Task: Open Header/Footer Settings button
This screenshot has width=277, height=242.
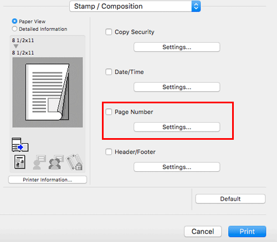Action: click(x=177, y=167)
